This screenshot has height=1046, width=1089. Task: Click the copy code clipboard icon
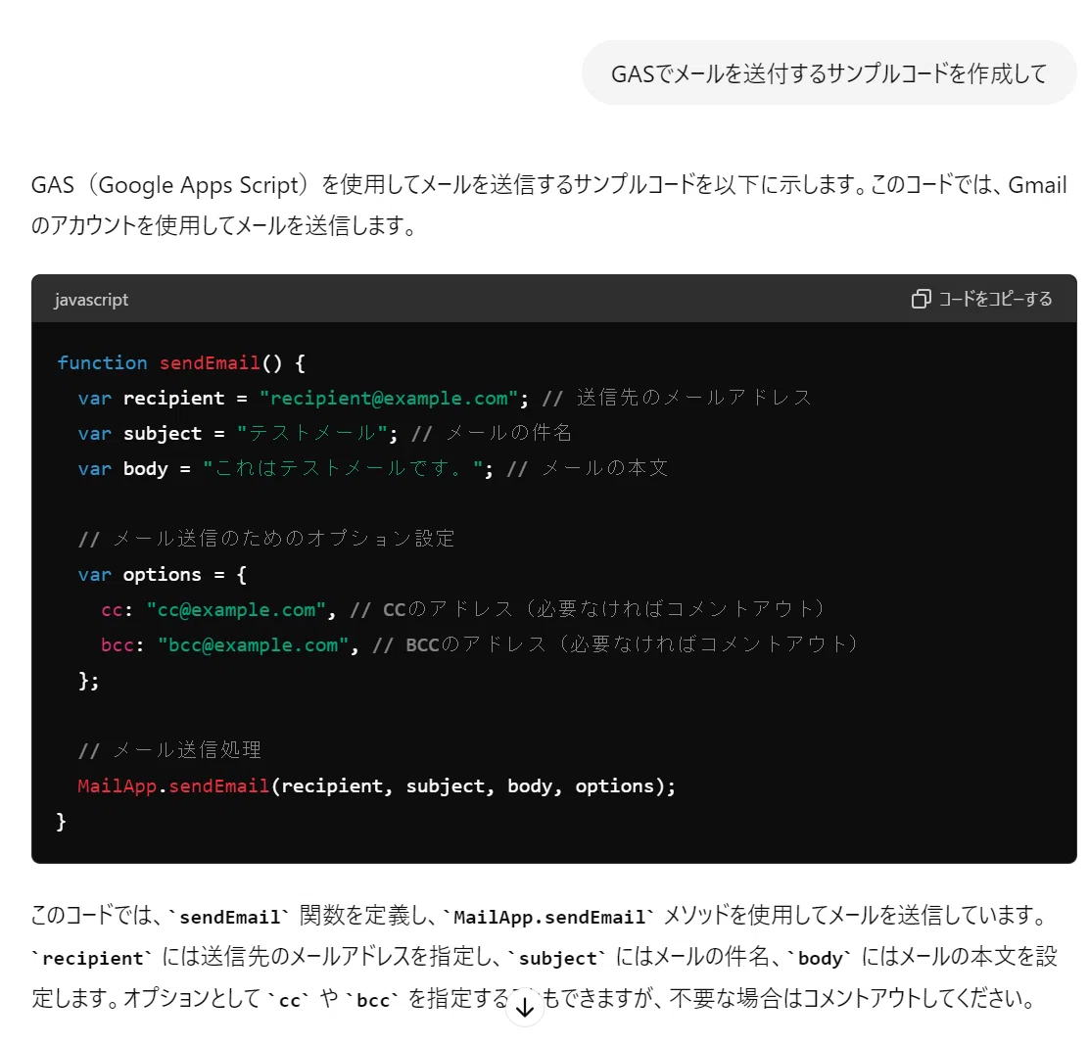point(921,299)
